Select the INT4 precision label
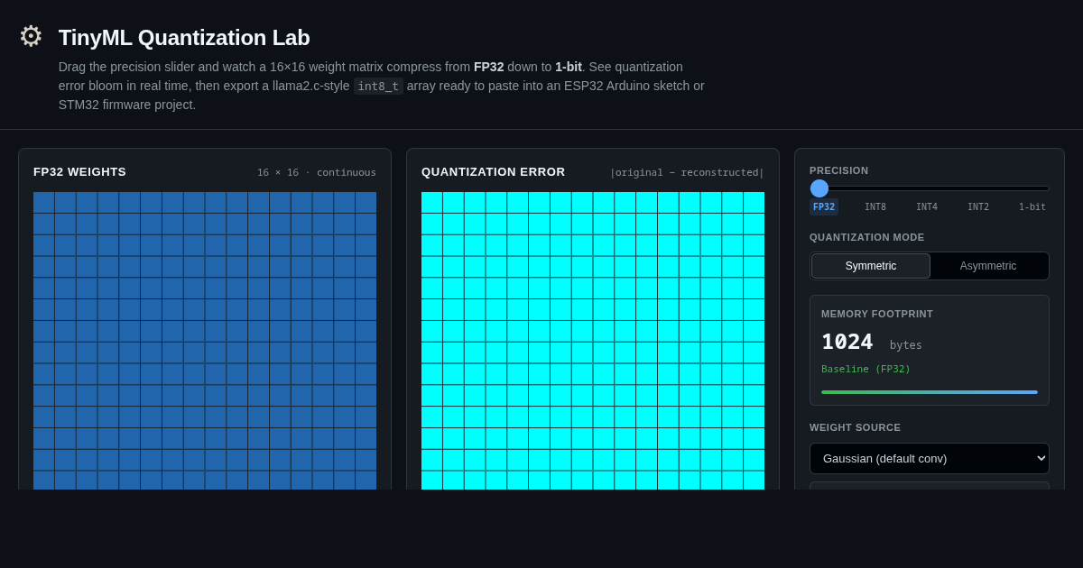Image resolution: width=1083 pixels, height=568 pixels. (x=927, y=207)
